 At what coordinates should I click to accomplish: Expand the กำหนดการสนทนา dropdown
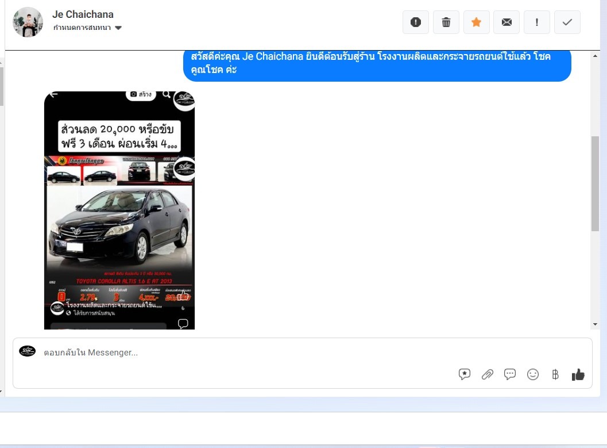pos(82,28)
